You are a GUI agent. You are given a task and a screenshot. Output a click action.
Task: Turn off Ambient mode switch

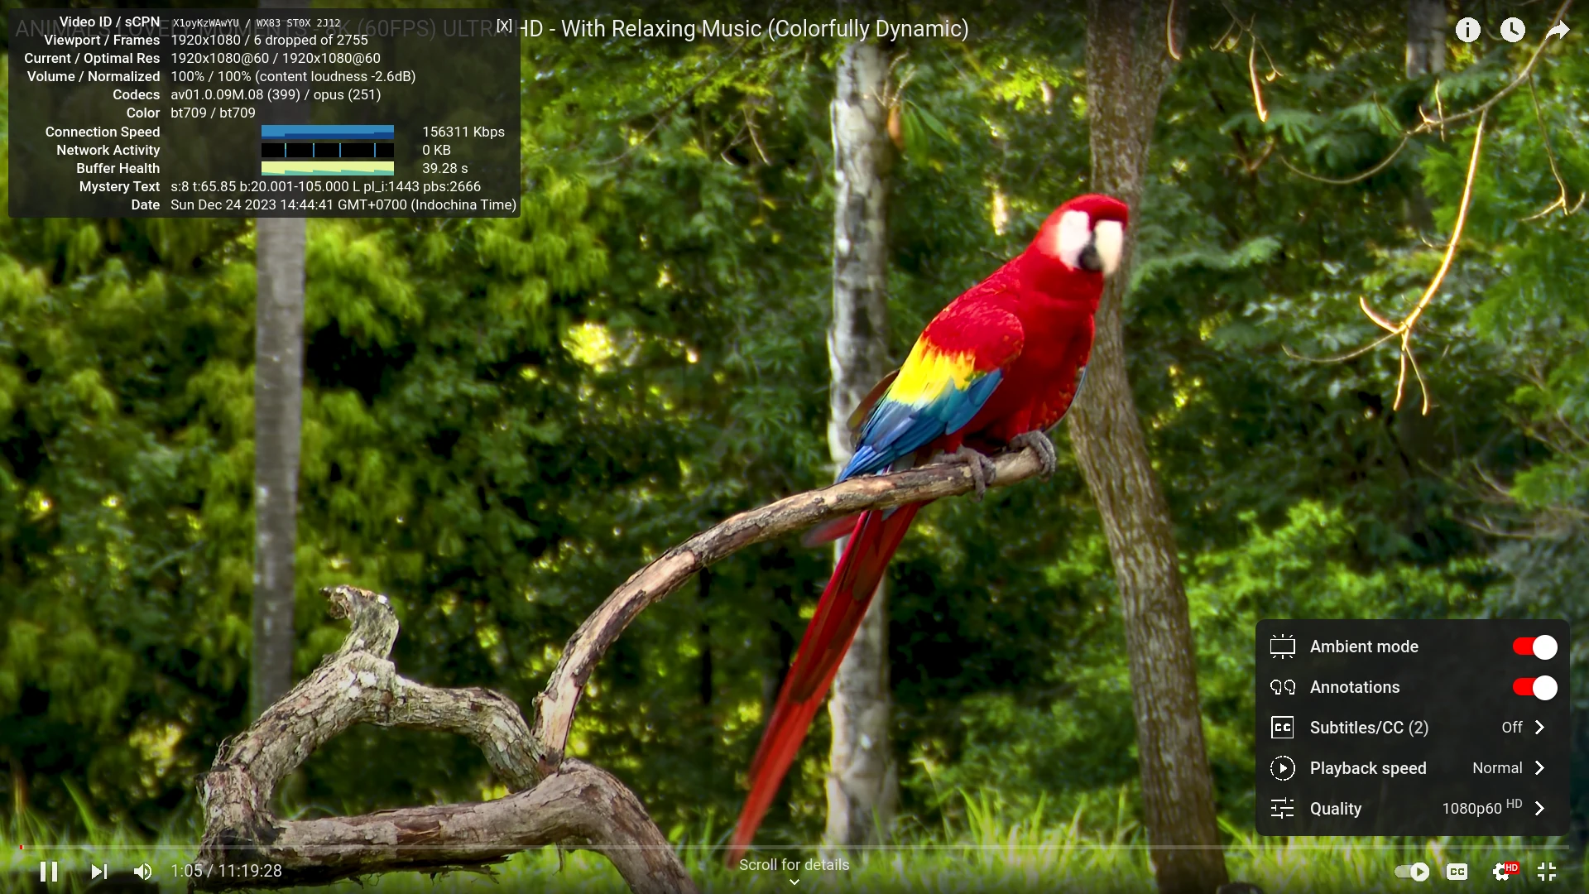[x=1535, y=646]
